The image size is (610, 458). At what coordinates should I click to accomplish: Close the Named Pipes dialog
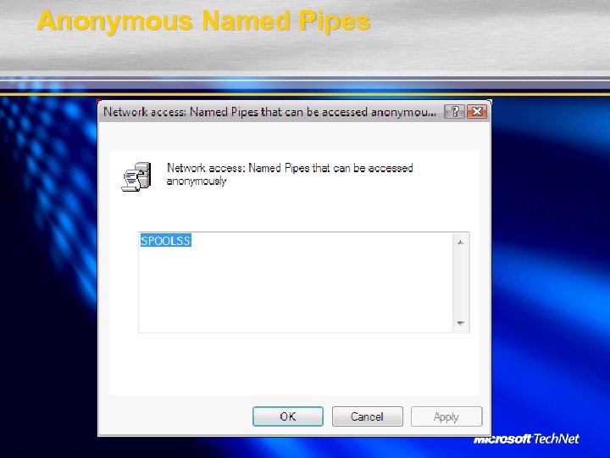coord(477,112)
